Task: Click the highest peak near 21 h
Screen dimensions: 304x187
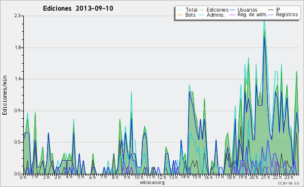Action: tap(264, 21)
